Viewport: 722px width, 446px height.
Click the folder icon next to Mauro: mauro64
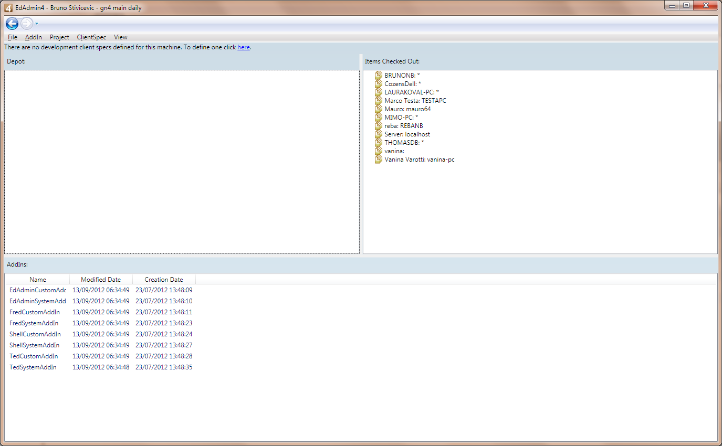coord(379,109)
